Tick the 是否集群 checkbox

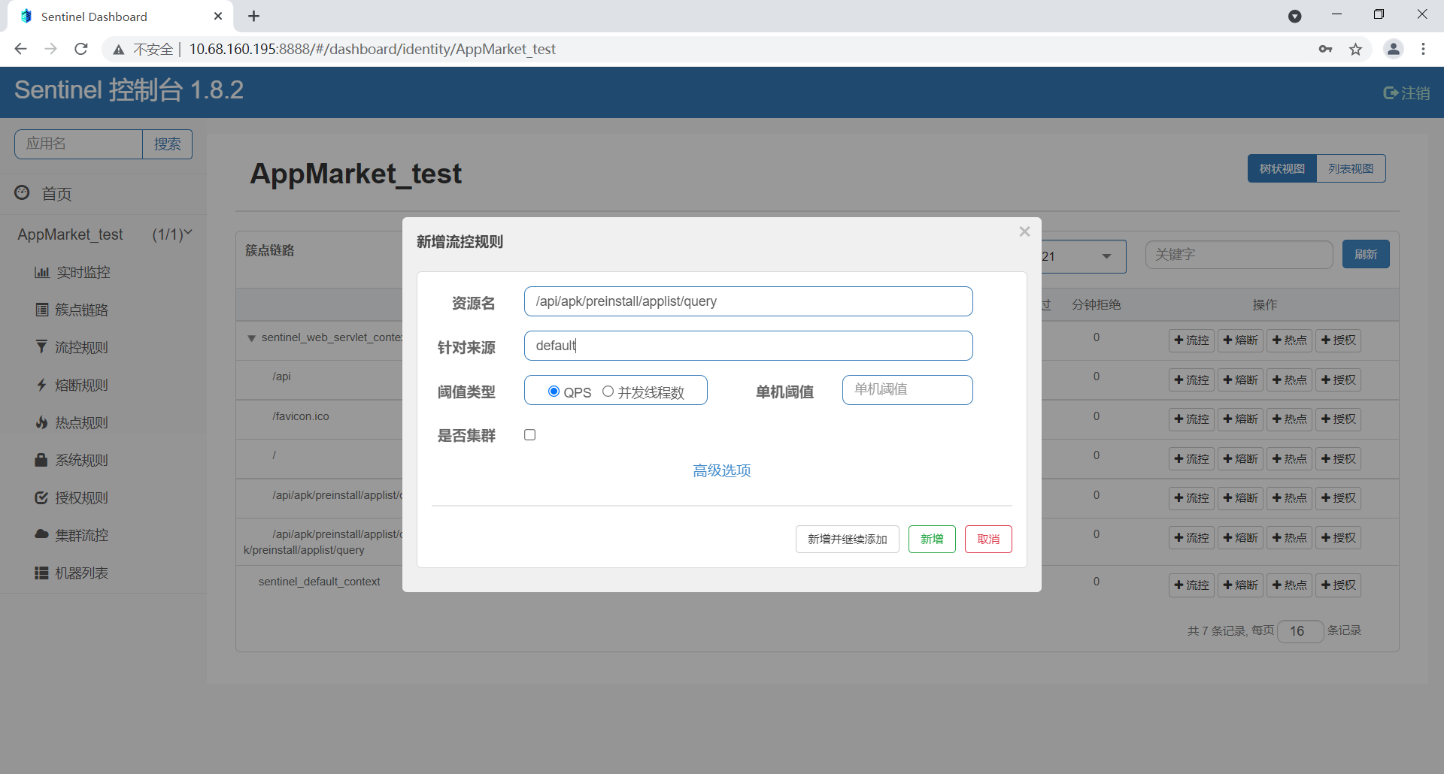point(530,435)
